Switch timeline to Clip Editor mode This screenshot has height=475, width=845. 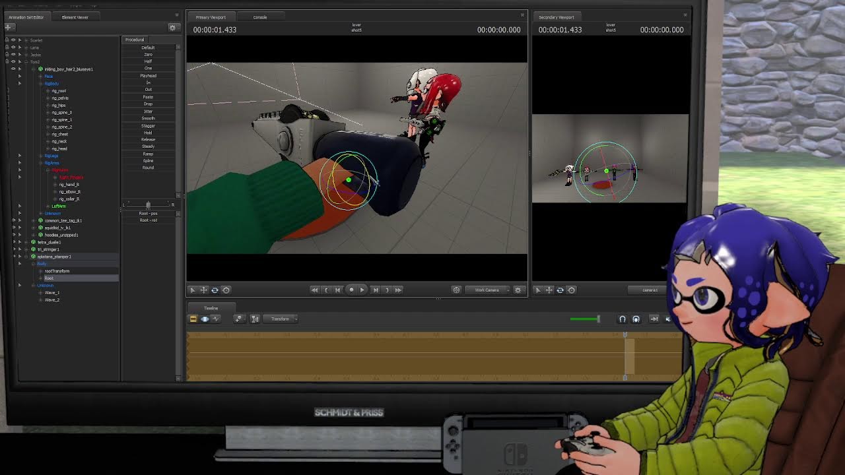(193, 319)
